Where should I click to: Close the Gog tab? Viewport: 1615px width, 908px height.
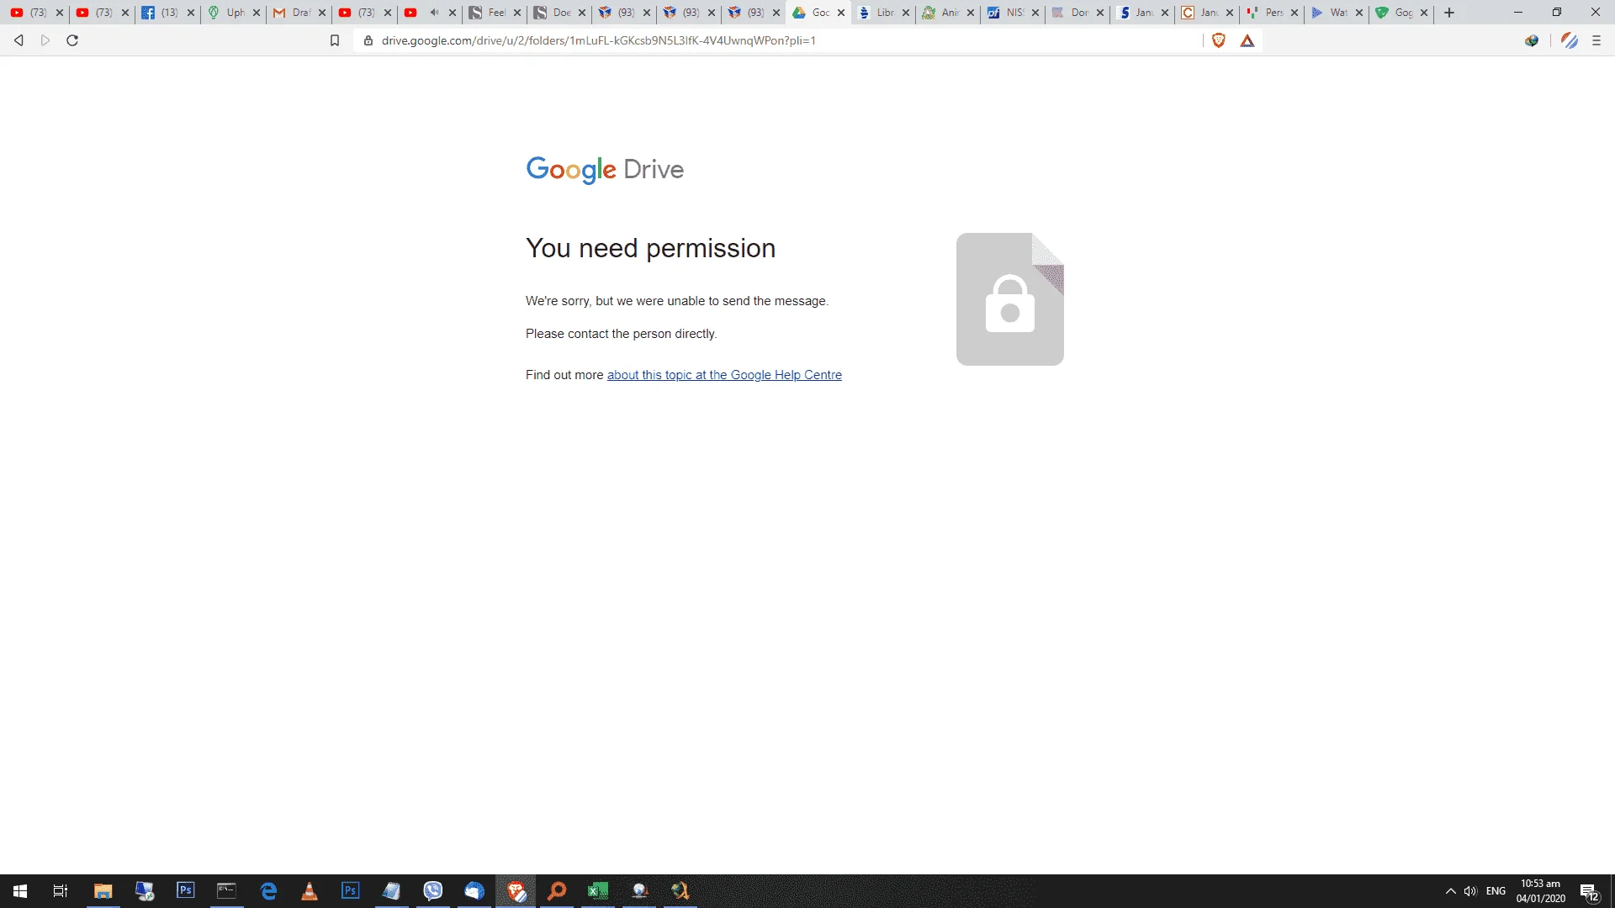pyautogui.click(x=1424, y=13)
